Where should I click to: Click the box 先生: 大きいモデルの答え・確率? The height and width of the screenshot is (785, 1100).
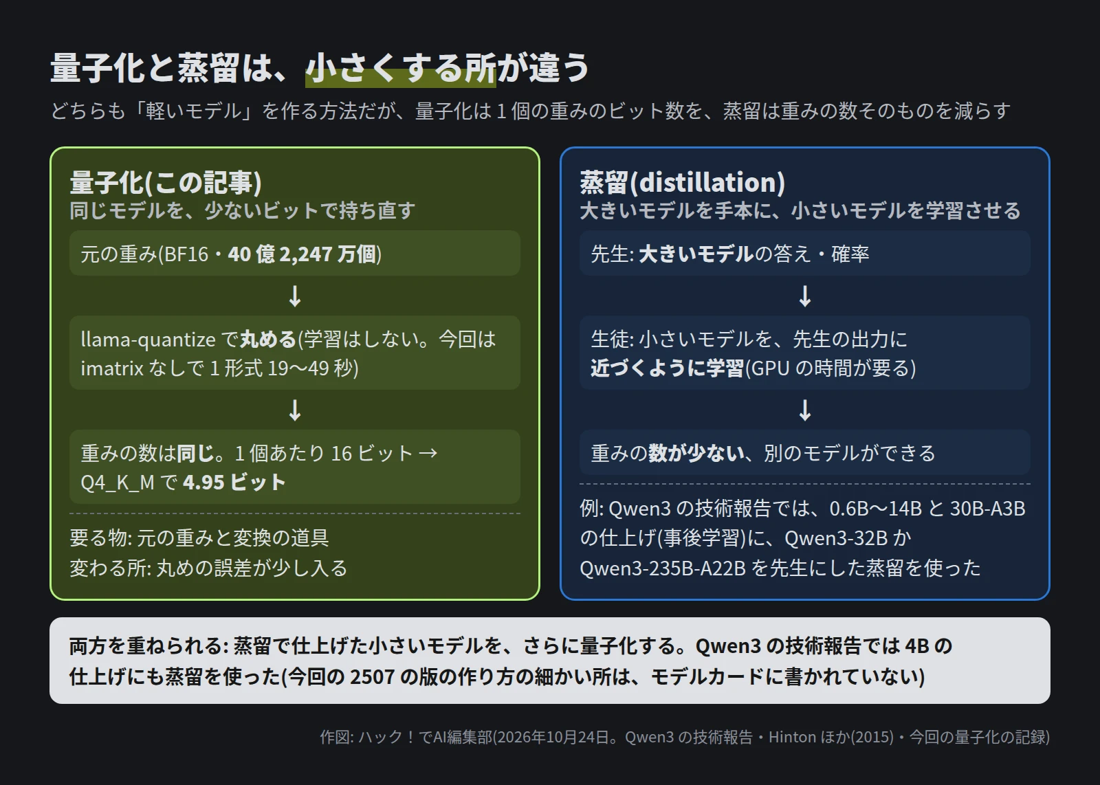coord(805,254)
